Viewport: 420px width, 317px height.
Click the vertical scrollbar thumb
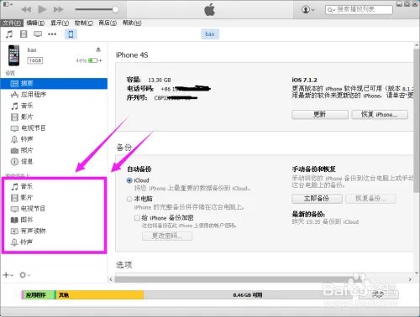417,120
